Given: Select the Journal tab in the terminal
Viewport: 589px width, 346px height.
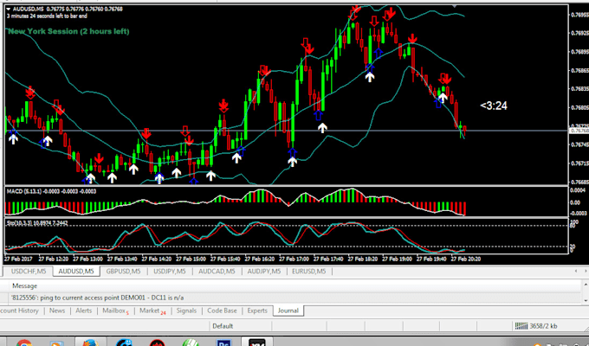Looking at the screenshot, I should (x=288, y=311).
